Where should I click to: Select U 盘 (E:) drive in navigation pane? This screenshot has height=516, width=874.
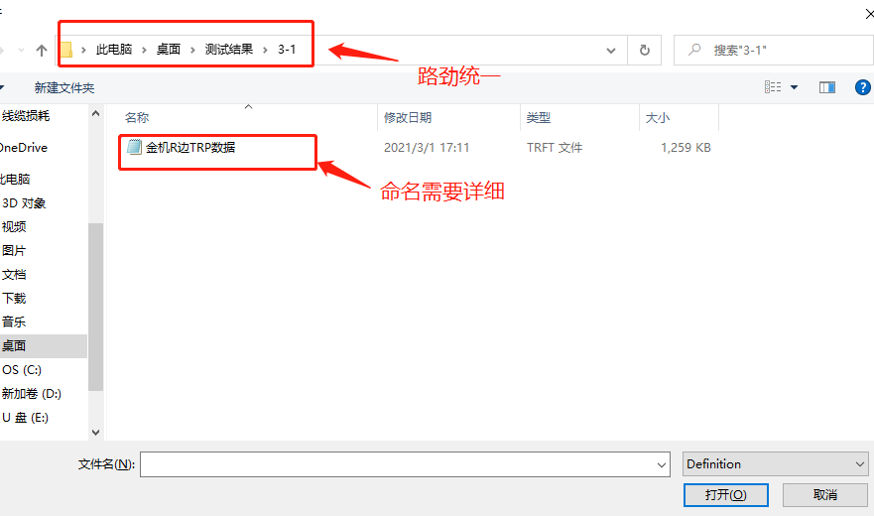[x=25, y=418]
